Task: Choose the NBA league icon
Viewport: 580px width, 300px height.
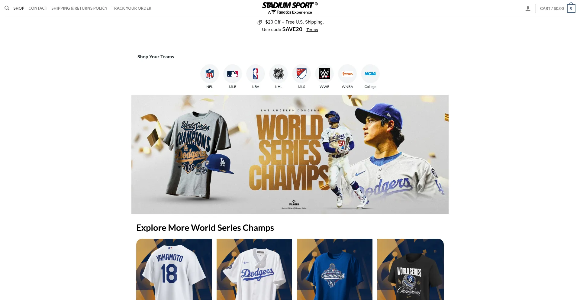Action: click(256, 74)
